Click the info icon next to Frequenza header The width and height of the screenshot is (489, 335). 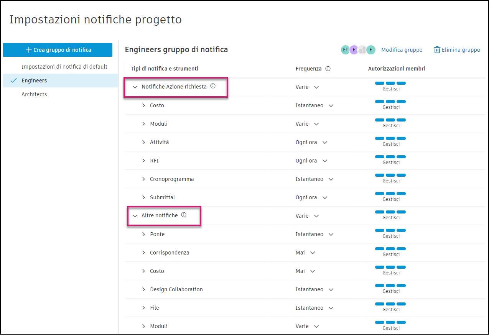328,69
